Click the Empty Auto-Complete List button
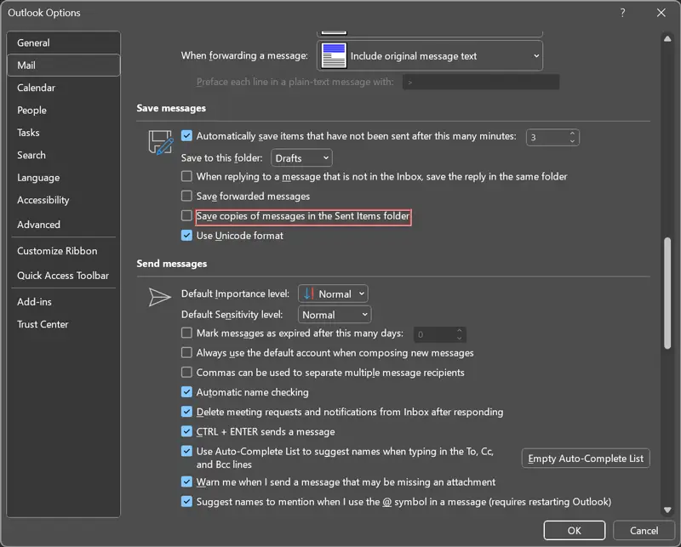 pyautogui.click(x=586, y=459)
